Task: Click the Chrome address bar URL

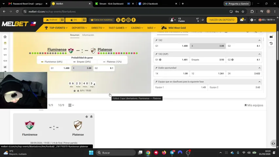Action: 52,11
